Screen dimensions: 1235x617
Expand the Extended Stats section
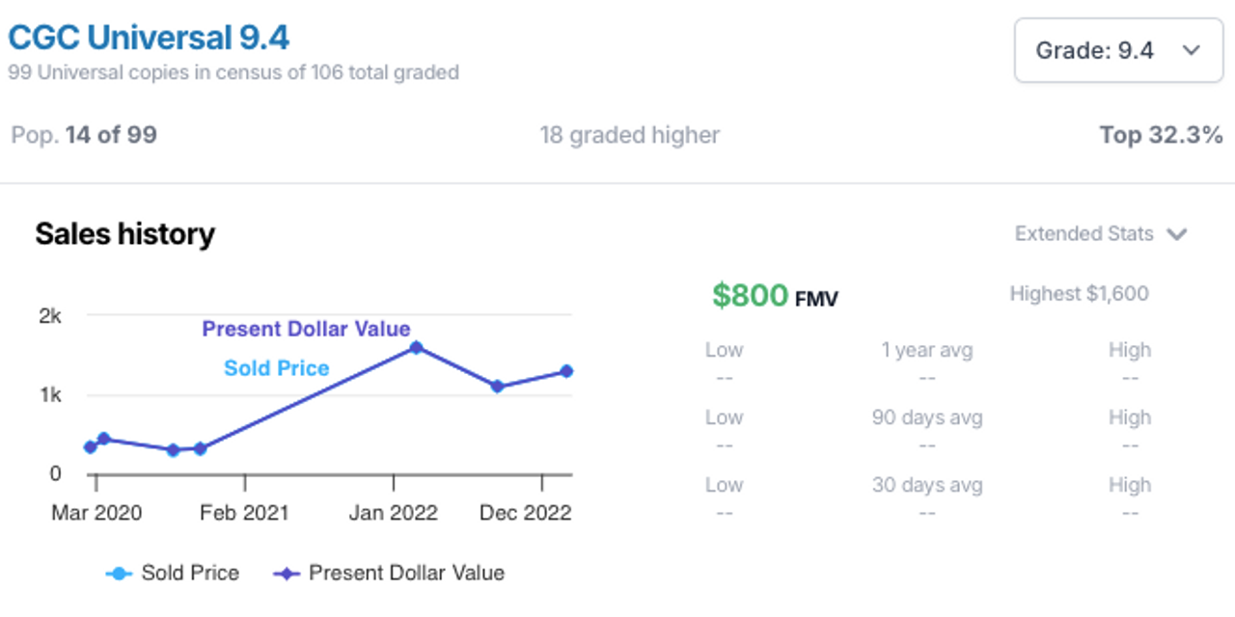(x=1084, y=233)
